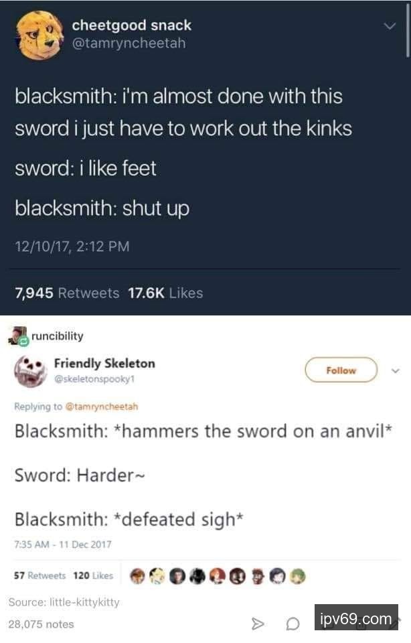
Task: Click the first liker avatar in the row
Action: 137,576
